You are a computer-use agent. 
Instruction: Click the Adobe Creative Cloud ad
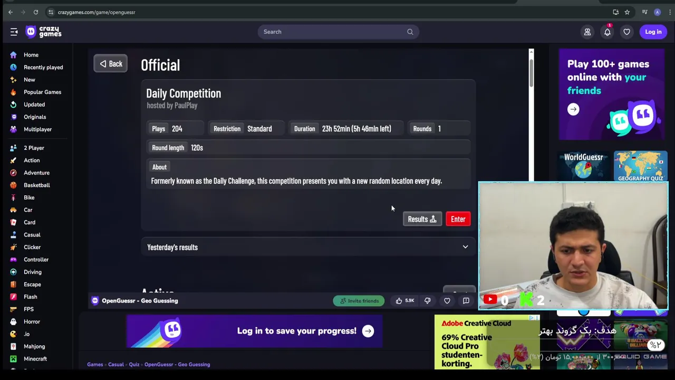pyautogui.click(x=487, y=342)
